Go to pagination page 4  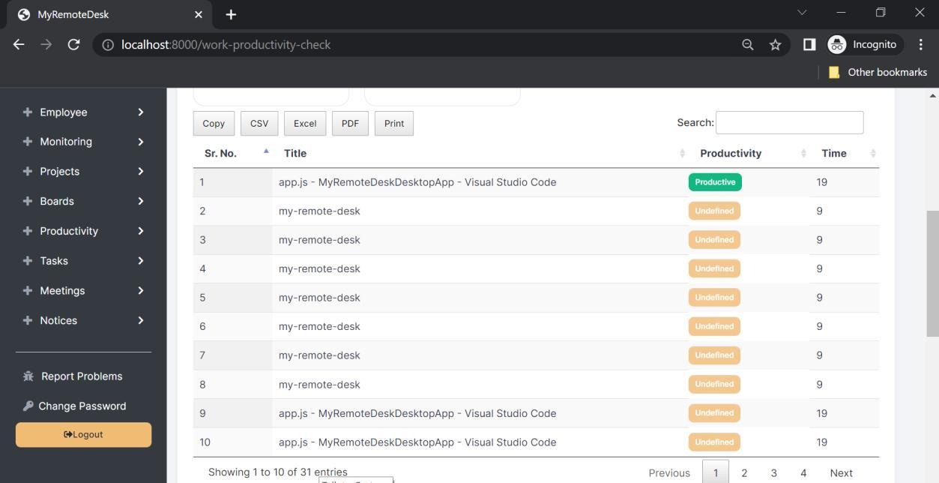(x=803, y=473)
